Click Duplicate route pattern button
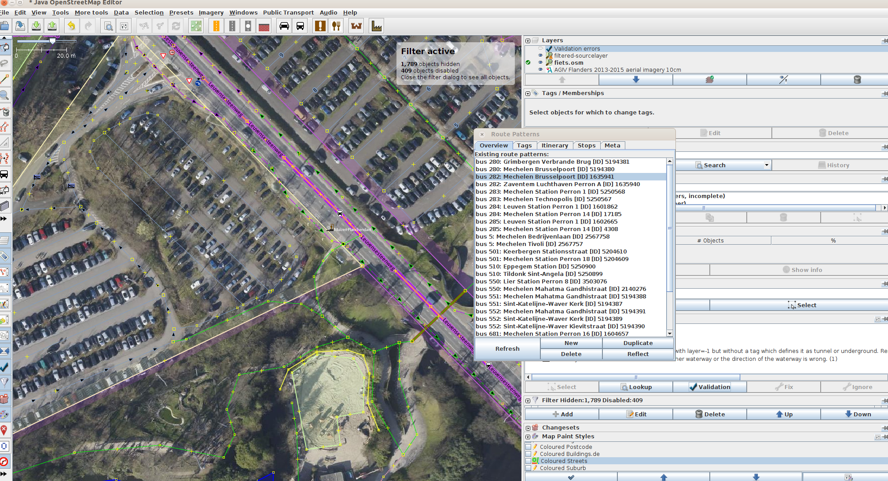888x481 pixels. [x=638, y=343]
